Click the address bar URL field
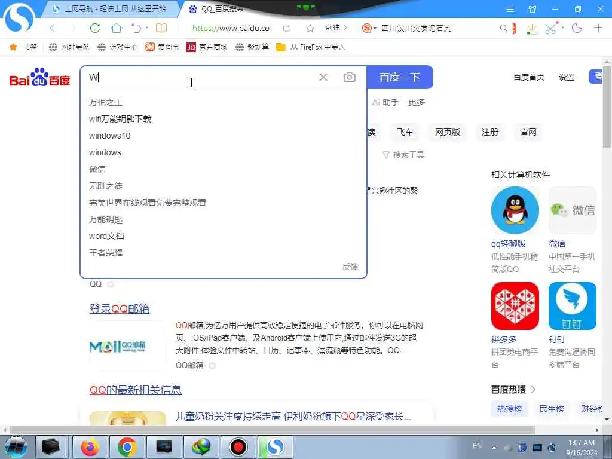612x459 pixels. pos(231,28)
